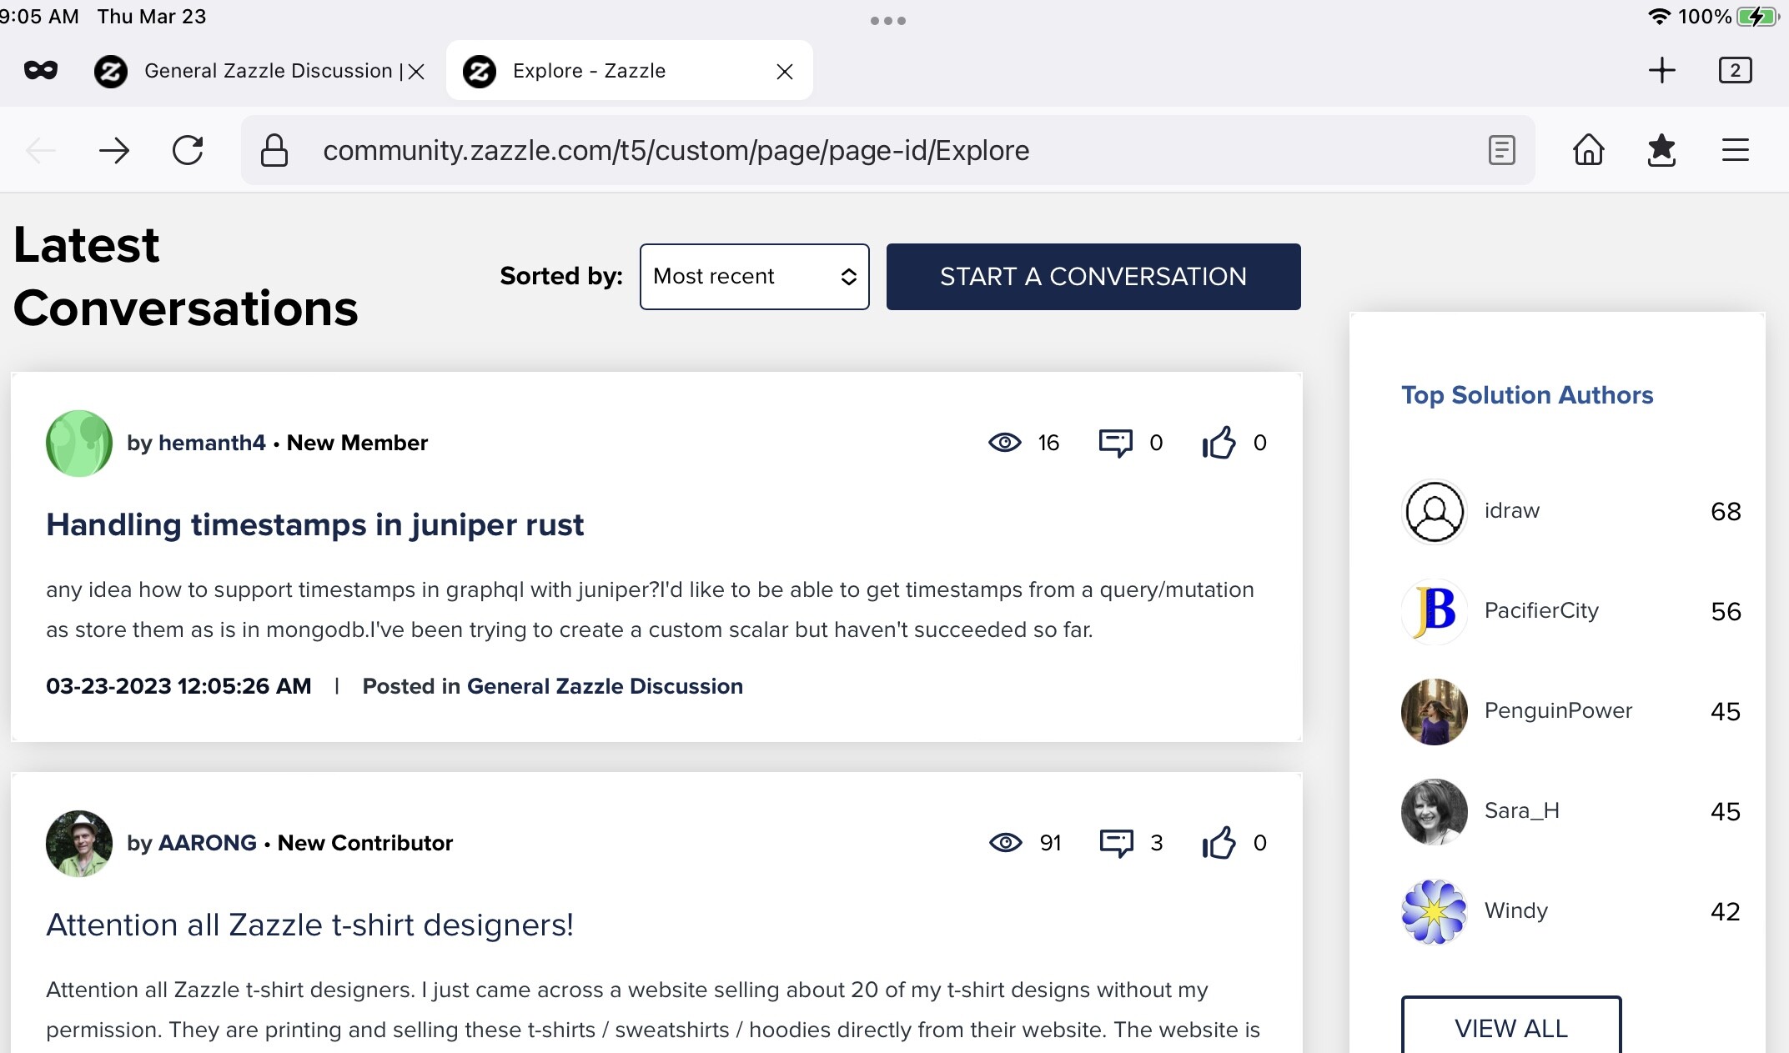1789x1053 pixels.
Task: Visit the AARONG profile link
Action: (208, 843)
